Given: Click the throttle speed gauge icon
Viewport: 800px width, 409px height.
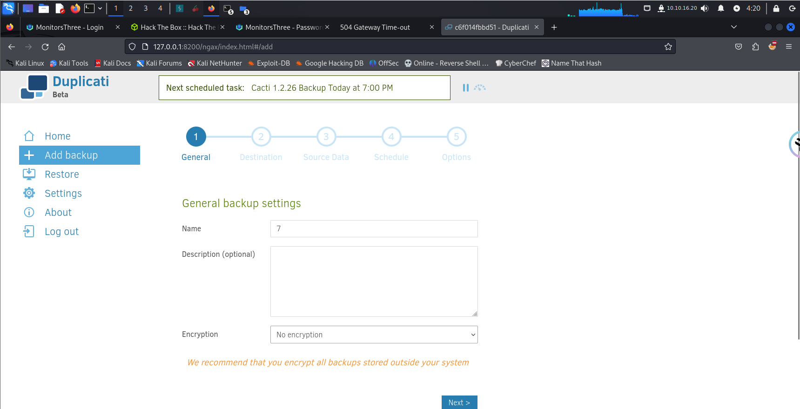Looking at the screenshot, I should 480,87.
